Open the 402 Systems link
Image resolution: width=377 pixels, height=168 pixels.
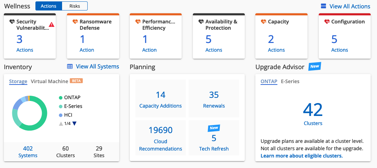click(x=28, y=152)
